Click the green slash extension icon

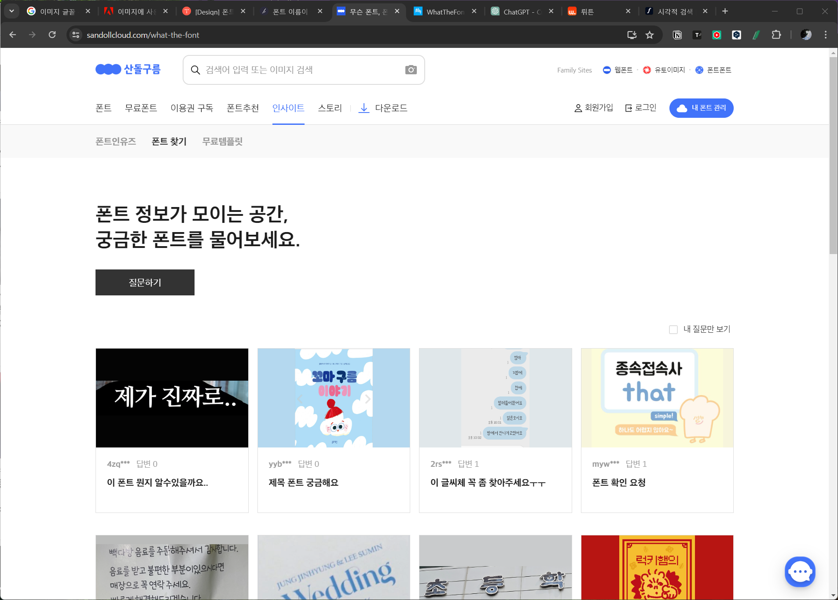(x=756, y=35)
